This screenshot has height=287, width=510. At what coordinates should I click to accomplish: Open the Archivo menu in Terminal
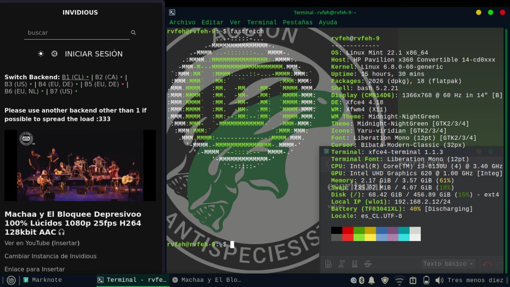pyautogui.click(x=182, y=22)
